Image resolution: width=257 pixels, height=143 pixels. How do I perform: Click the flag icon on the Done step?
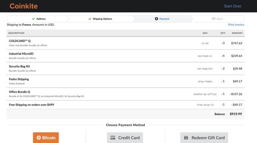pyautogui.click(x=214, y=18)
